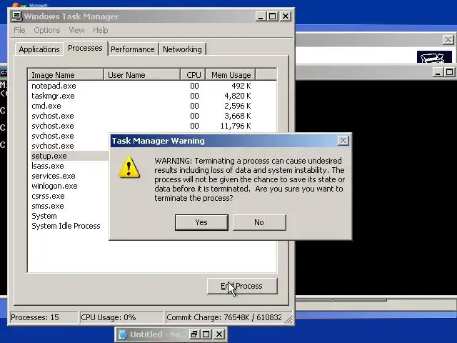This screenshot has height=343, width=457.
Task: Switch to the Applications tab
Action: click(39, 49)
